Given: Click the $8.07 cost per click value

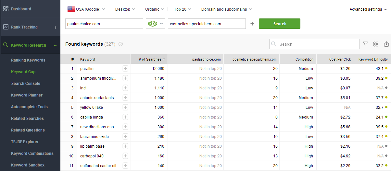Looking at the screenshot, I should pos(345,88).
